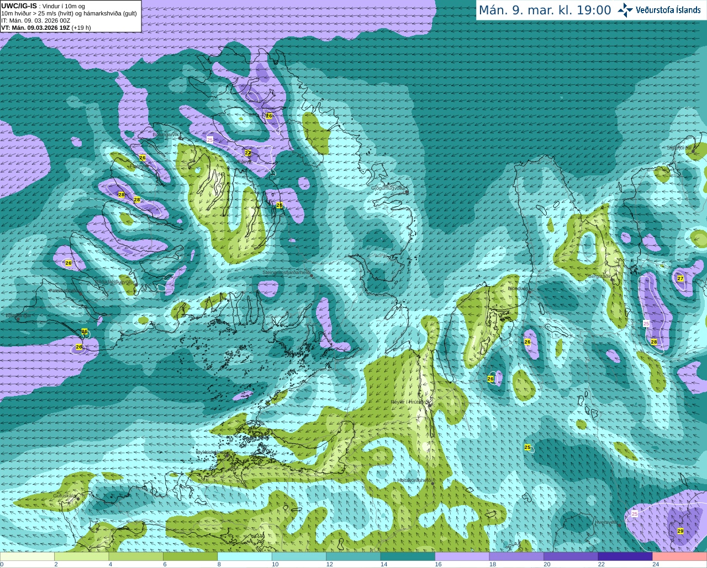Viewport: 707px width, 568px height.
Task: Click the Stykkishólmur station label
Action: pos(211,452)
